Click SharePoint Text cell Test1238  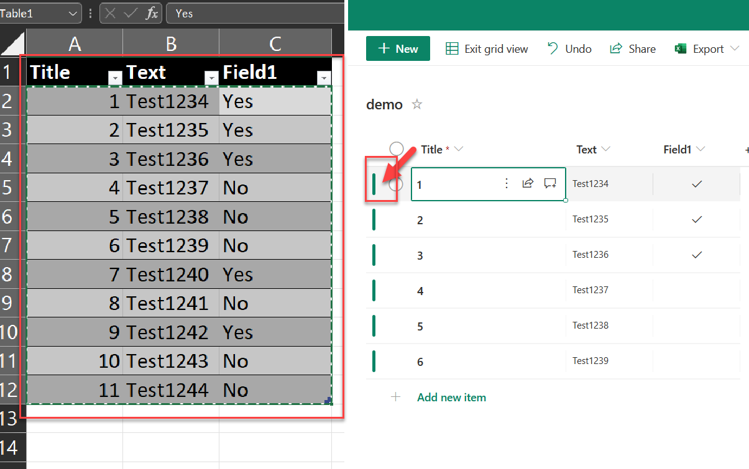(x=609, y=326)
